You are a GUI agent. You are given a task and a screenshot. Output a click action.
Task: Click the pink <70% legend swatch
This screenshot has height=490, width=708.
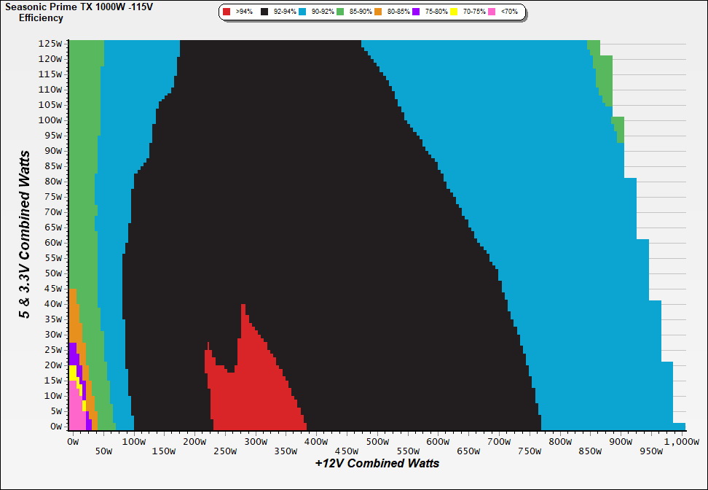[492, 12]
